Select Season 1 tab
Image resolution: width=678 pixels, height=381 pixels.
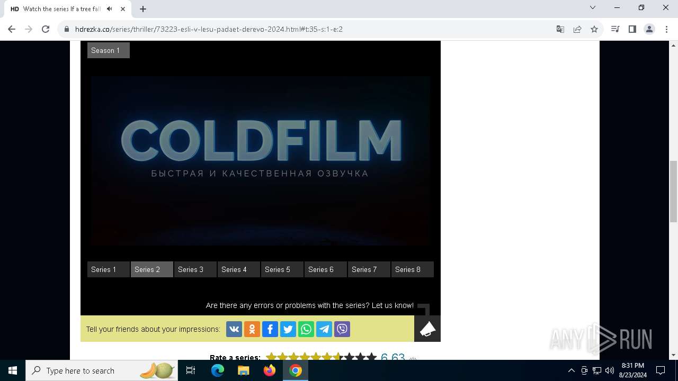[x=109, y=50]
